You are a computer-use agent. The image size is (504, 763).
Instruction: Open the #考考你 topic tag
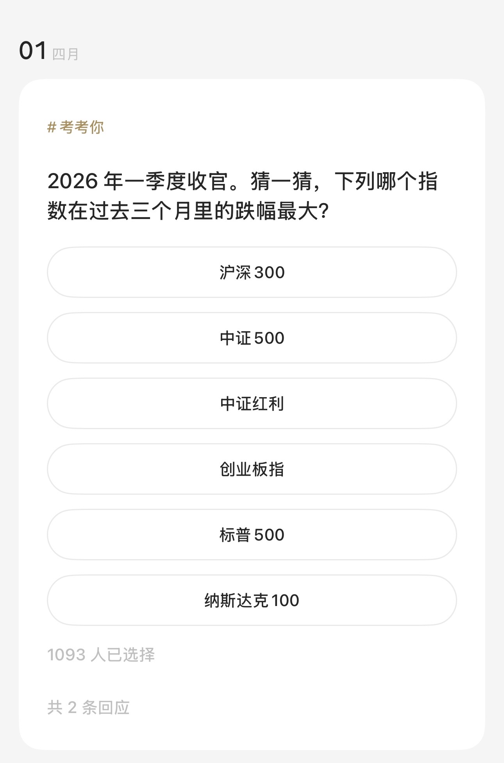[x=76, y=127]
